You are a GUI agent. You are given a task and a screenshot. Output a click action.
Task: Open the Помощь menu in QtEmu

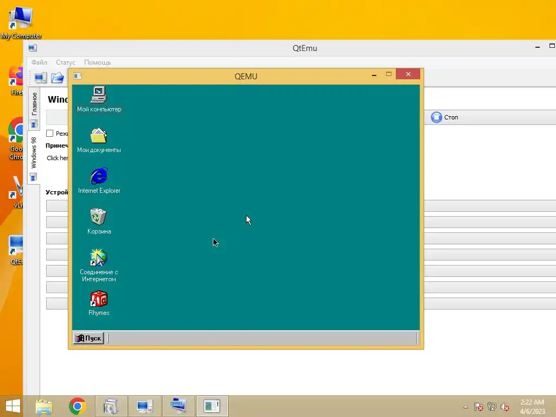pyautogui.click(x=98, y=62)
